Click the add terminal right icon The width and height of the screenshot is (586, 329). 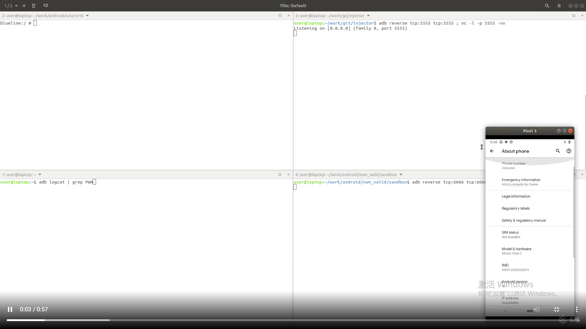(34, 5)
